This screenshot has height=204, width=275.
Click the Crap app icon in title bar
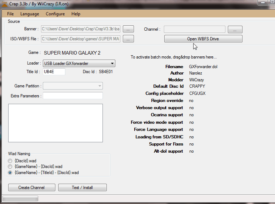pyautogui.click(x=4, y=4)
